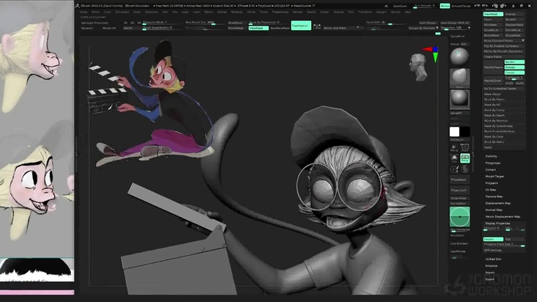Click the Inverse mask button

click(x=514, y=15)
